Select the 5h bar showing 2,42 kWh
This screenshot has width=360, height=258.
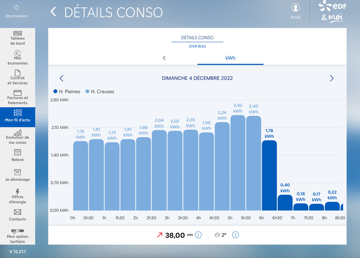238,163
